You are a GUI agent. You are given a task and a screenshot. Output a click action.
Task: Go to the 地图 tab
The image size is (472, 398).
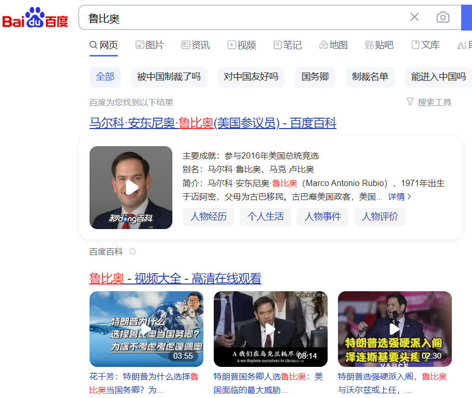pyautogui.click(x=333, y=45)
